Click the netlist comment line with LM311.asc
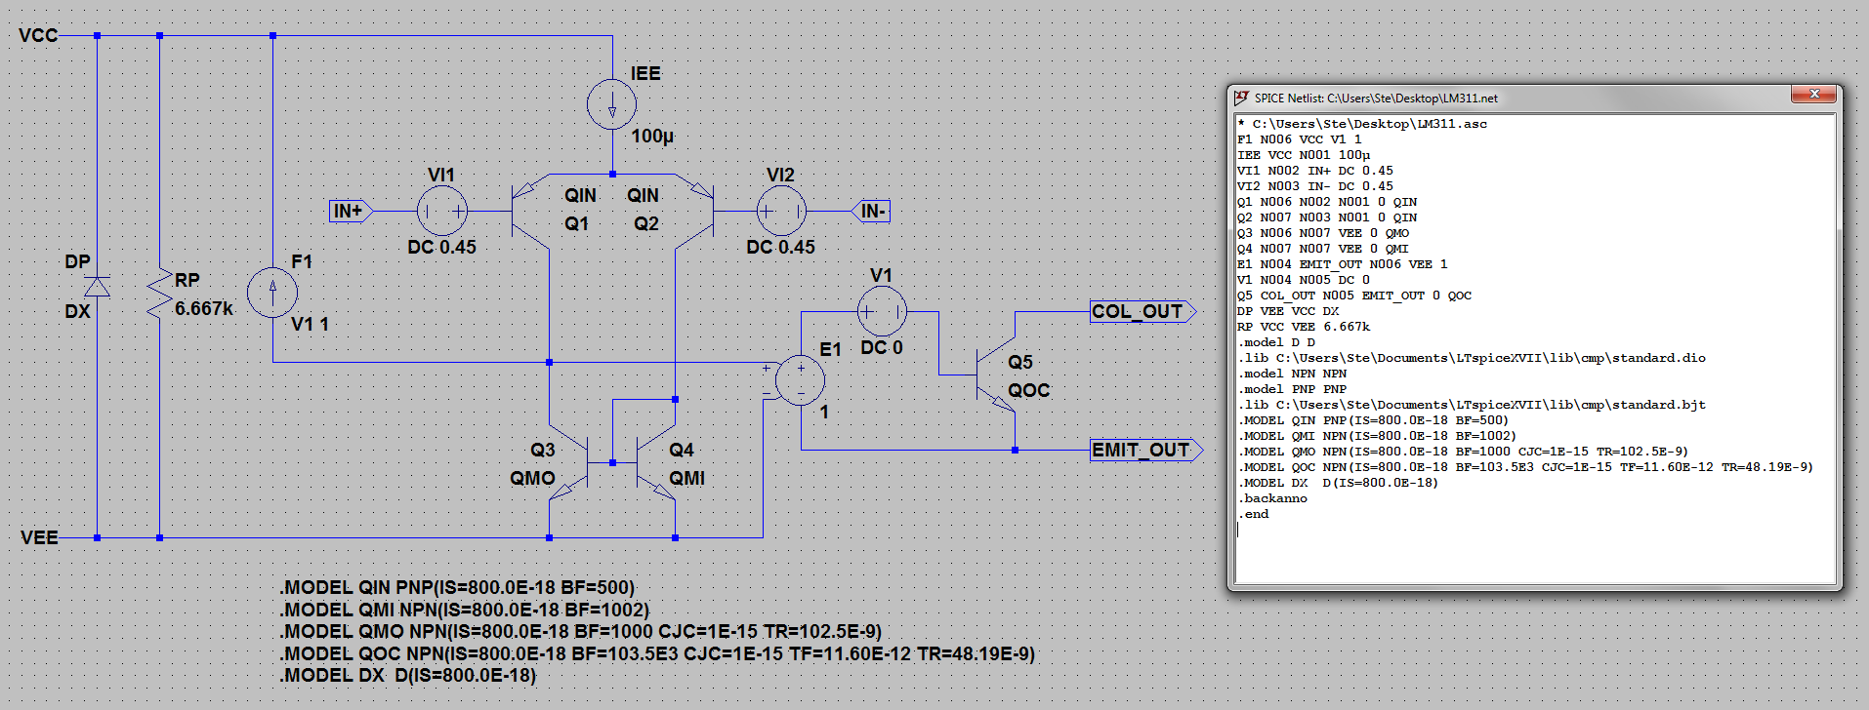Image resolution: width=1869 pixels, height=710 pixels. pos(1362,124)
